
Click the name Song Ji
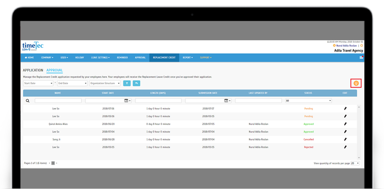(56, 139)
